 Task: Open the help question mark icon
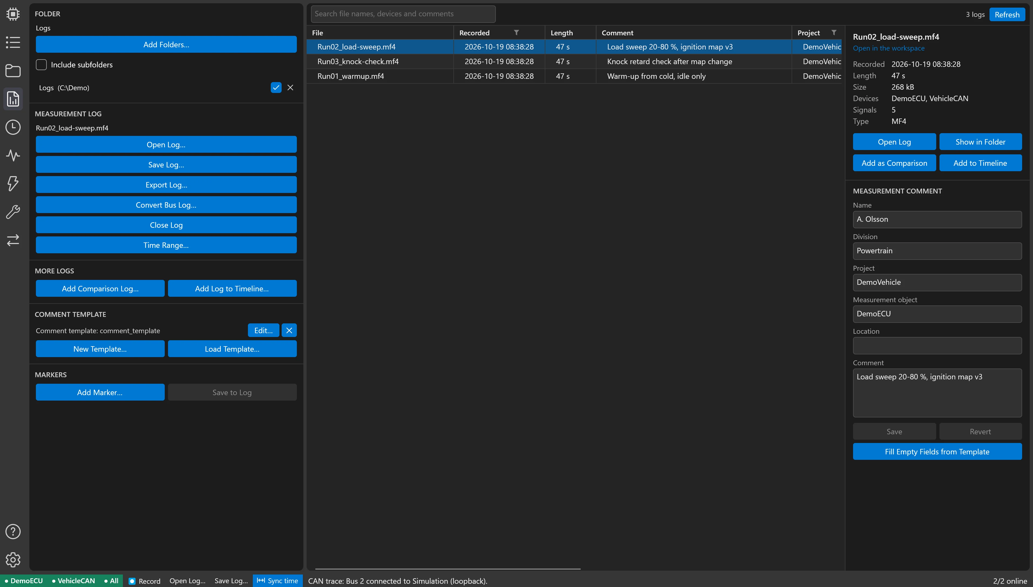(13, 531)
